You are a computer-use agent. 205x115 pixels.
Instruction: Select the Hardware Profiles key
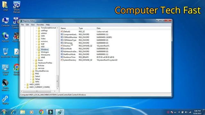(45, 63)
